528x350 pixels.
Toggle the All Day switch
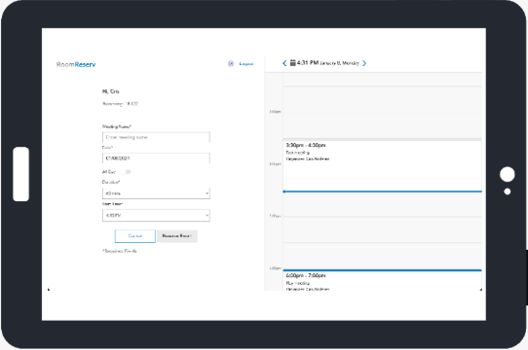(x=126, y=172)
